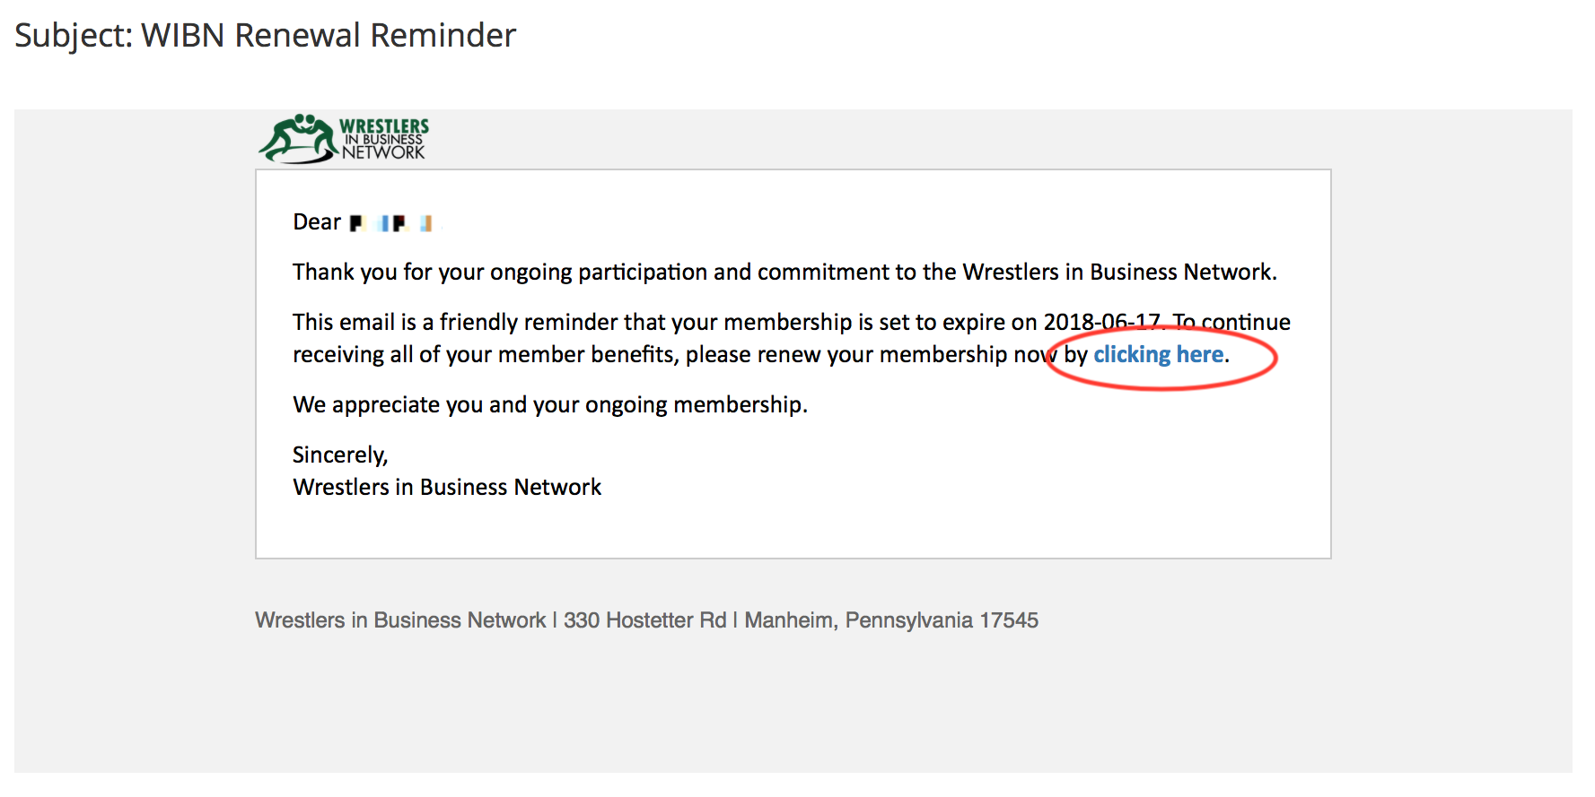
Task: Click the red oval annotation's edge
Action: pos(1275,359)
